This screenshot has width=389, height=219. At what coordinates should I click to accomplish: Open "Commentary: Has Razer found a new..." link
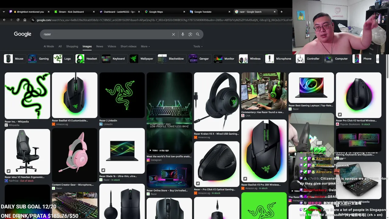pos(263,112)
